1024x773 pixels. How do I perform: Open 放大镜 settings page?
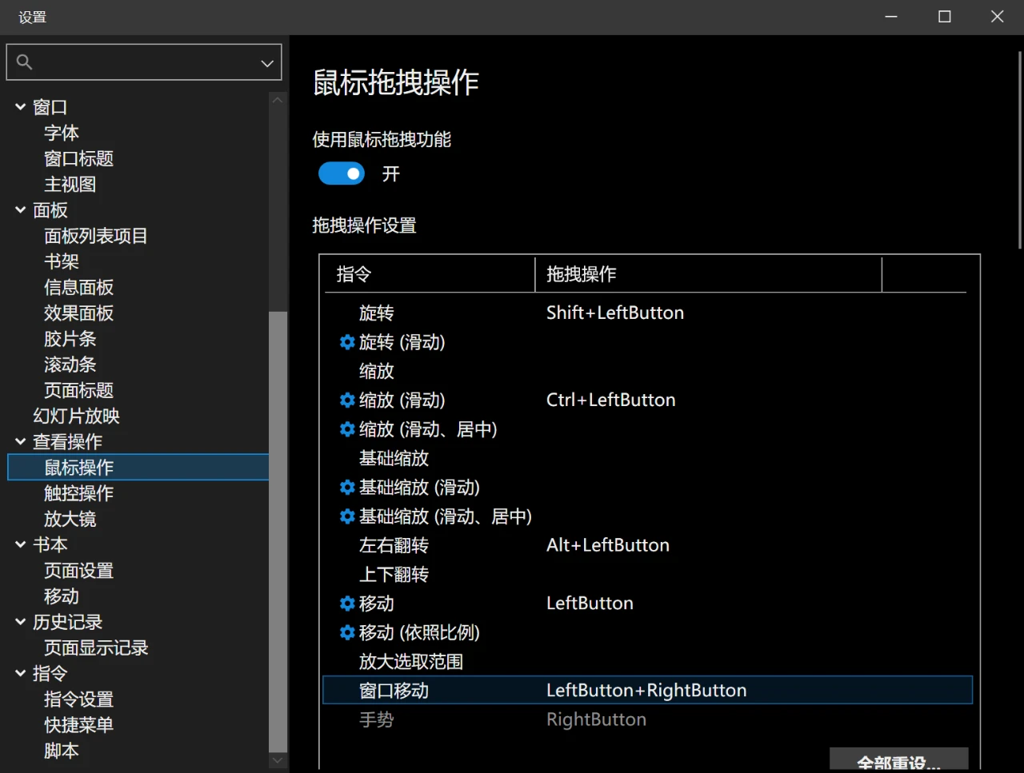tap(70, 519)
